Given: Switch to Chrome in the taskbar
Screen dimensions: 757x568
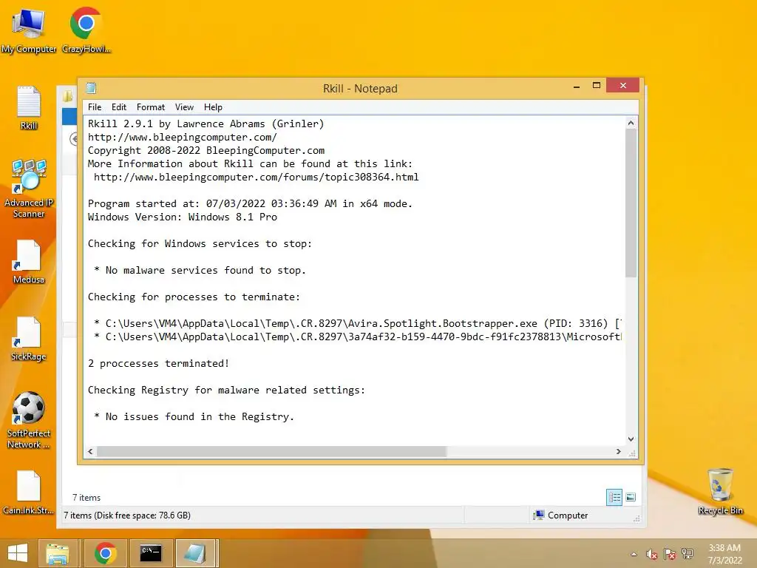Looking at the screenshot, I should point(105,553).
